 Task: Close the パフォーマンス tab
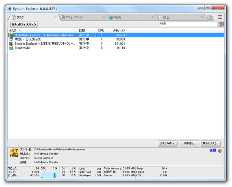[104, 17]
